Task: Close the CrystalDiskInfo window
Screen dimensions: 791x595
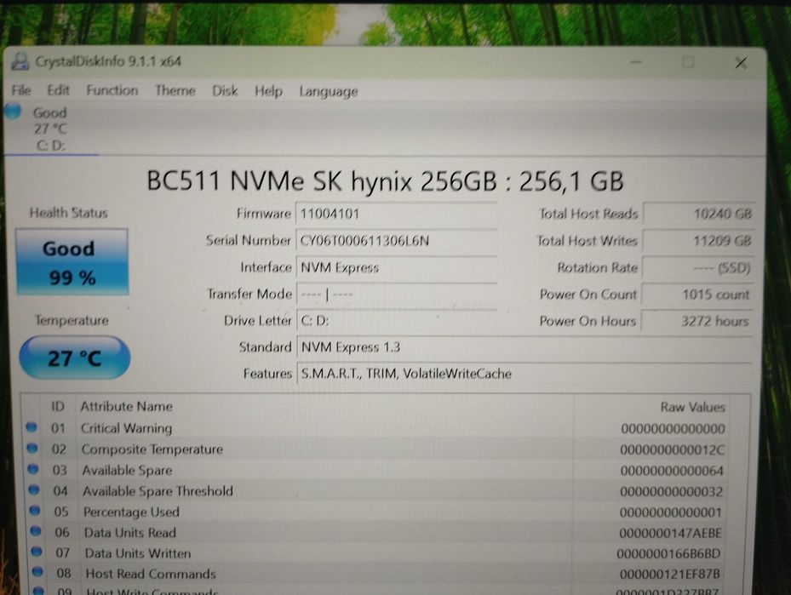Action: point(741,63)
